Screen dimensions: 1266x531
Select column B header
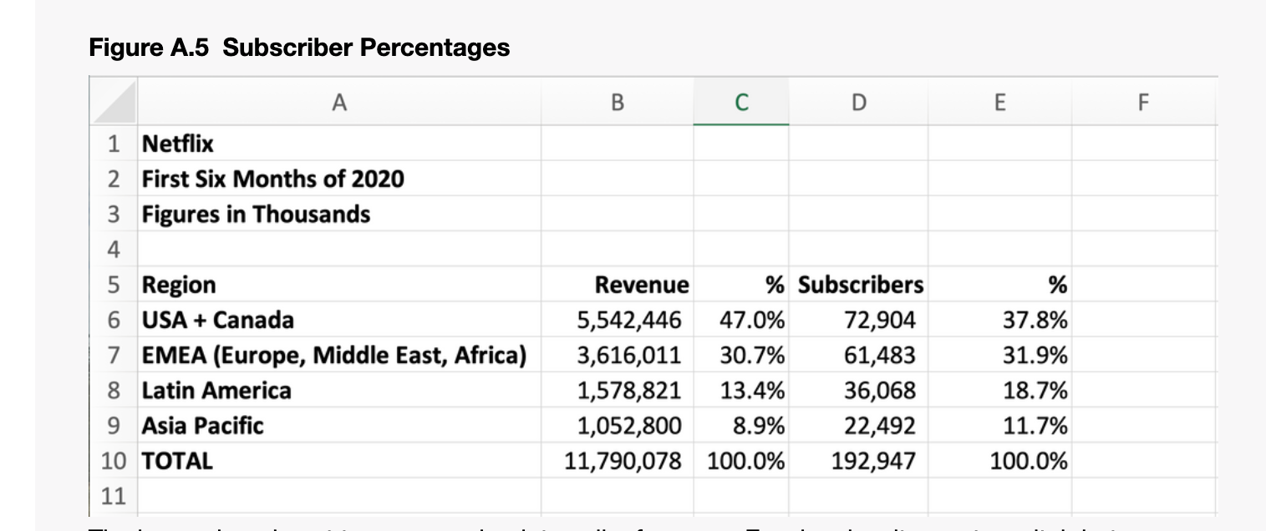pyautogui.click(x=617, y=102)
